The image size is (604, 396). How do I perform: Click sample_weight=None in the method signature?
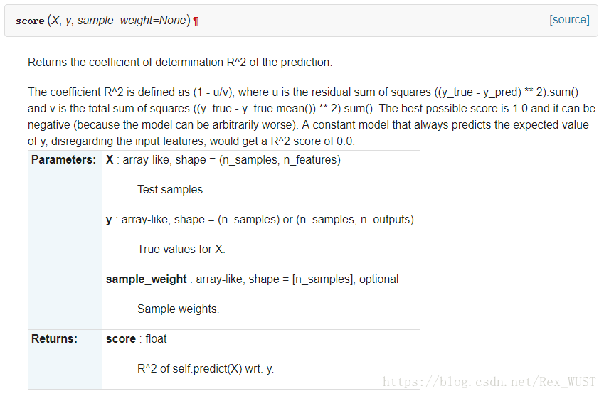132,21
